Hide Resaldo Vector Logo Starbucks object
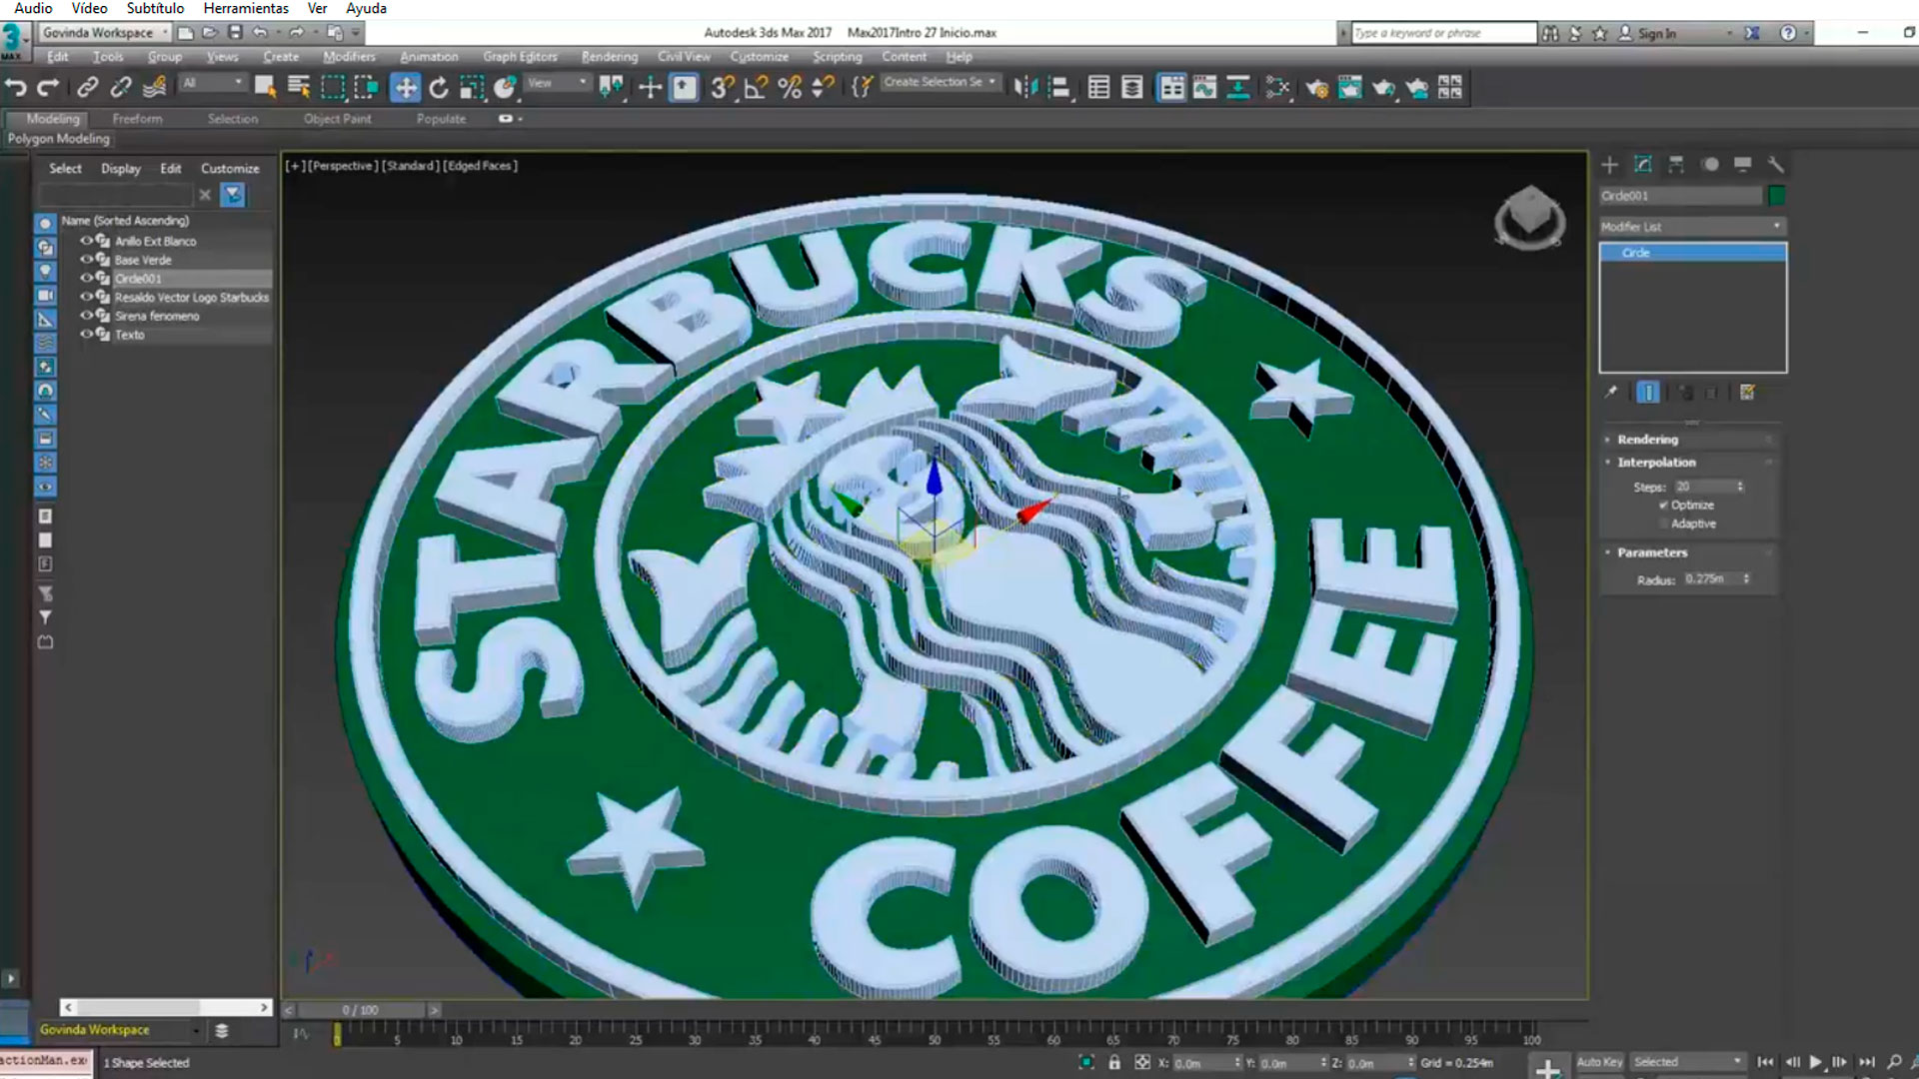The image size is (1919, 1079). [x=87, y=297]
